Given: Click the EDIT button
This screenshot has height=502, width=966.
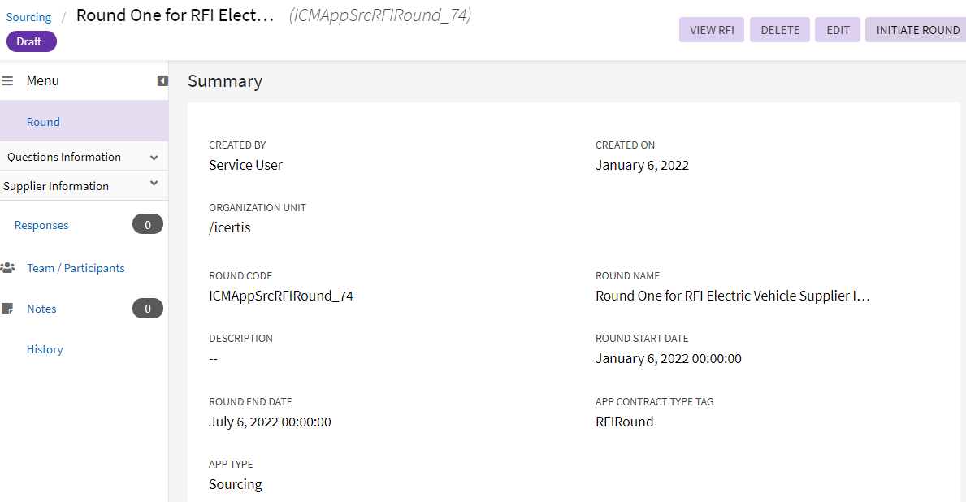Looking at the screenshot, I should [x=838, y=30].
